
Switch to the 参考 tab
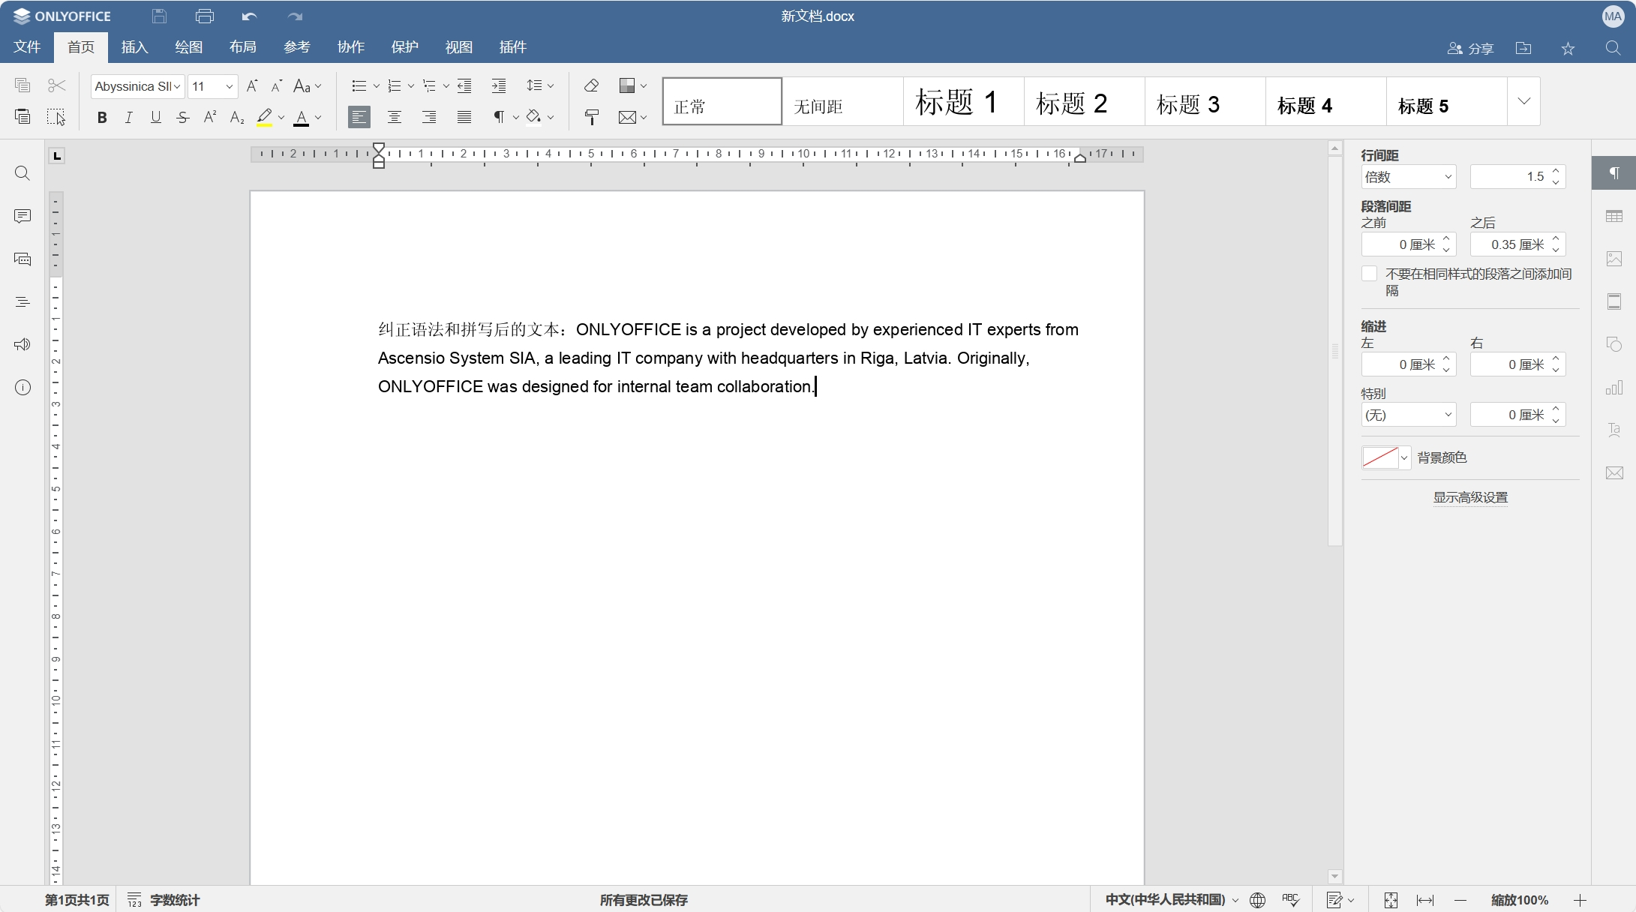[297, 47]
